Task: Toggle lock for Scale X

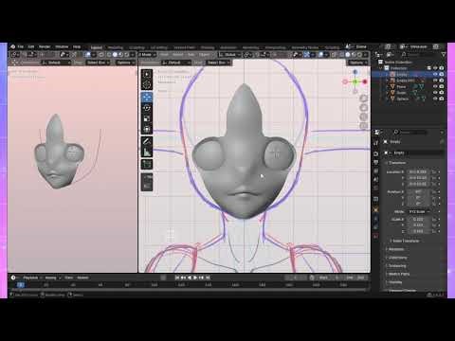Action: coord(434,219)
